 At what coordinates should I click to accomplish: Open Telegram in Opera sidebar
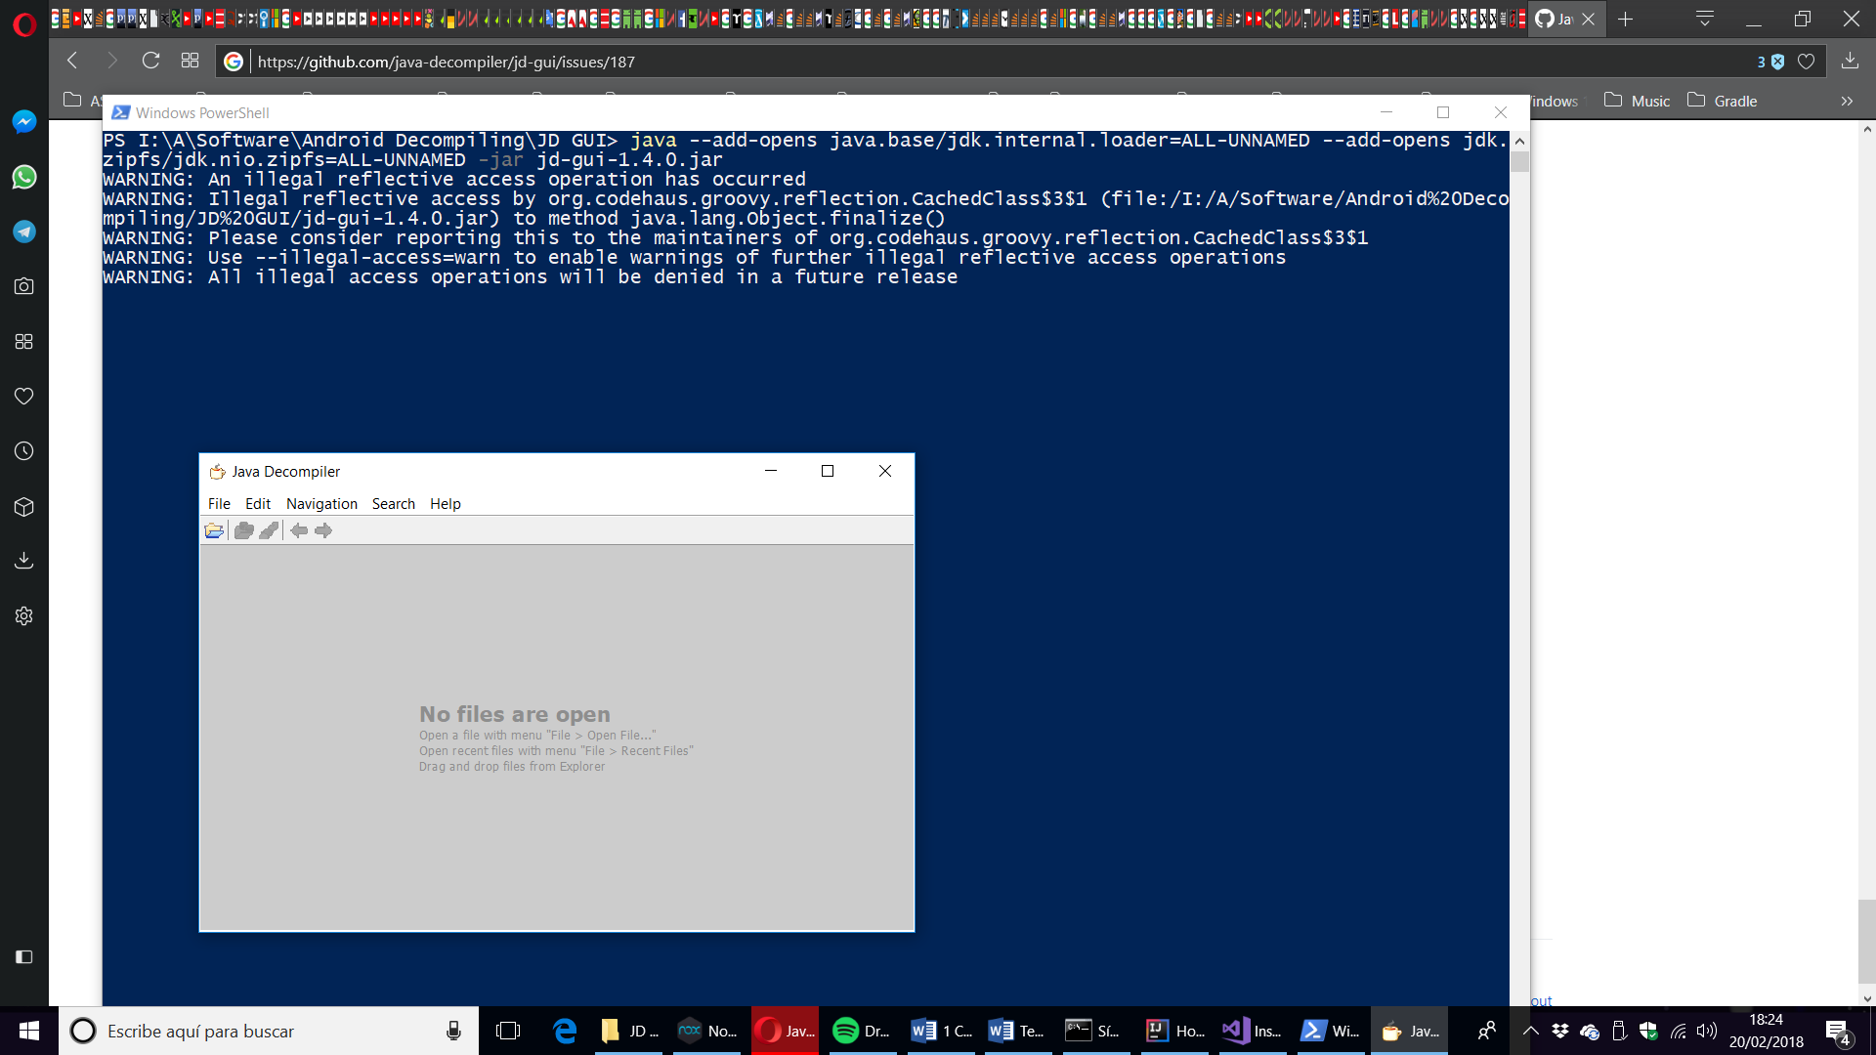pyautogui.click(x=24, y=232)
